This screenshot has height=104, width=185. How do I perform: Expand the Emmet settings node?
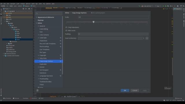(38, 67)
